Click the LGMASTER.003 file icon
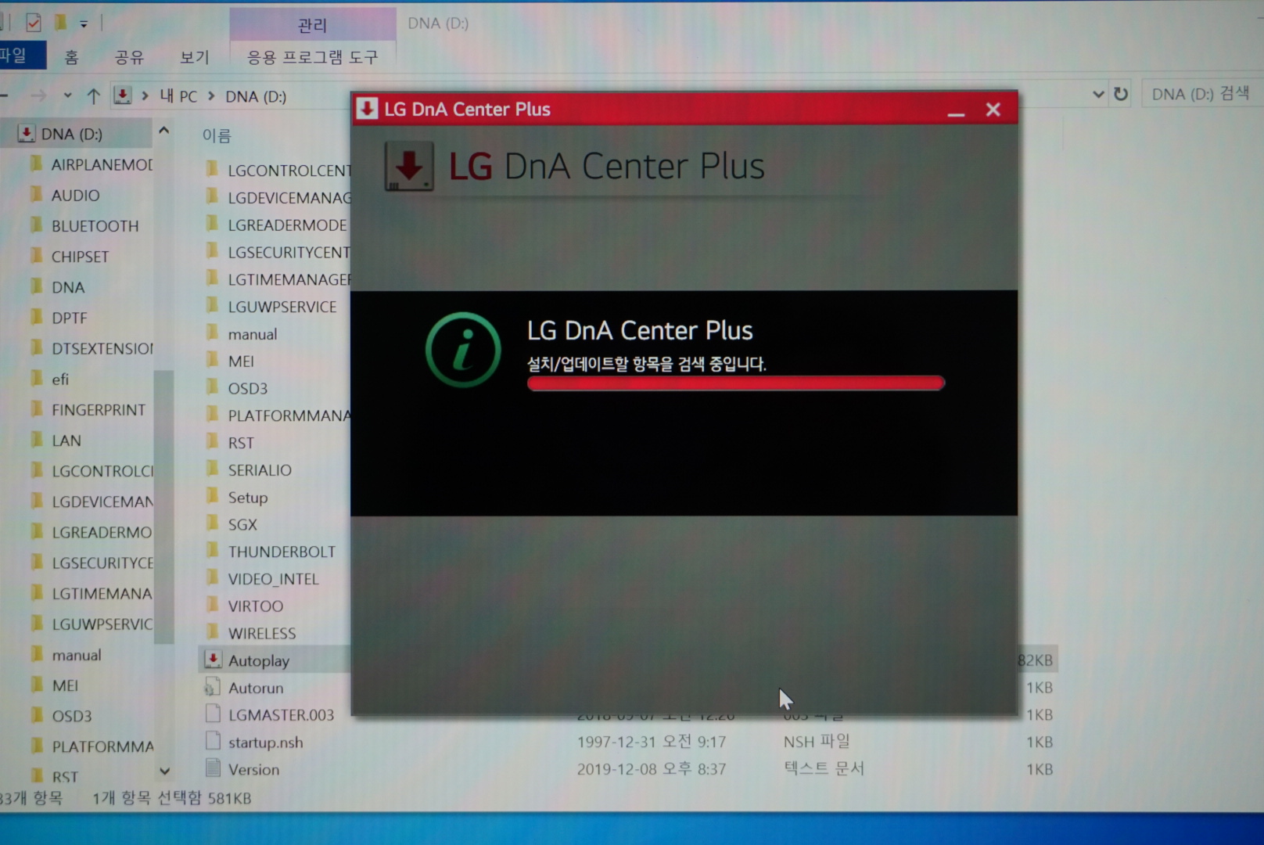This screenshot has height=845, width=1264. pos(213,714)
